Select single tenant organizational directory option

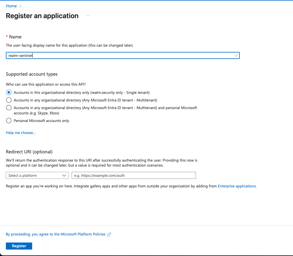point(9,92)
